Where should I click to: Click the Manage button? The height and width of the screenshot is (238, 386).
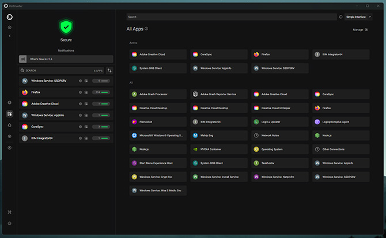(360, 30)
